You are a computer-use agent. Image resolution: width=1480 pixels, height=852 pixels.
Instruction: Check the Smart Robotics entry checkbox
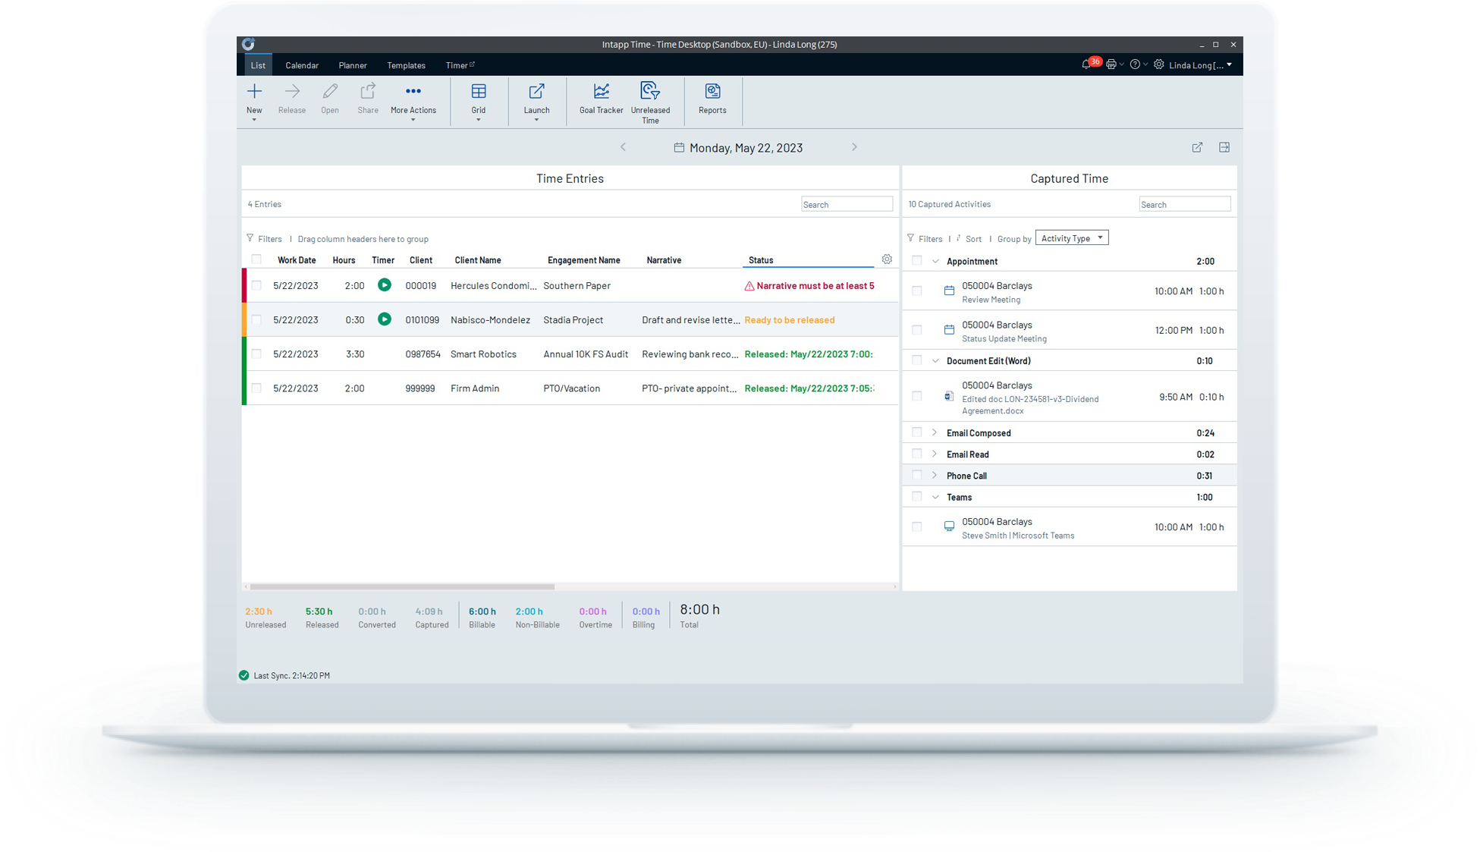pos(256,354)
